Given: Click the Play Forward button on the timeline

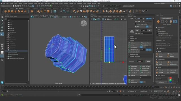Looking at the screenshot, I should tap(171, 87).
